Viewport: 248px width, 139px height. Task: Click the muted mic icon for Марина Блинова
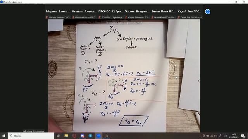click(x=47, y=17)
